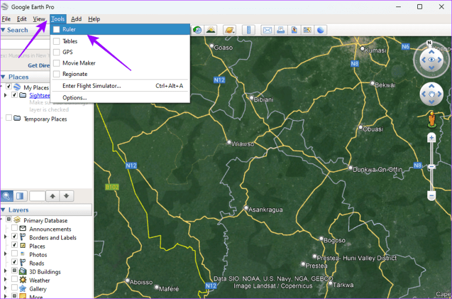Image resolution: width=452 pixels, height=299 pixels.
Task: Check the Regionate checkbox
Action: click(56, 74)
